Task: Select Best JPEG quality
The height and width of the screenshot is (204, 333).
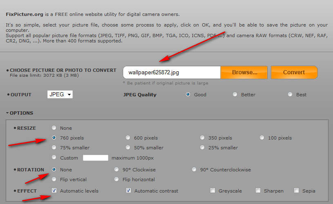Action: coord(290,94)
